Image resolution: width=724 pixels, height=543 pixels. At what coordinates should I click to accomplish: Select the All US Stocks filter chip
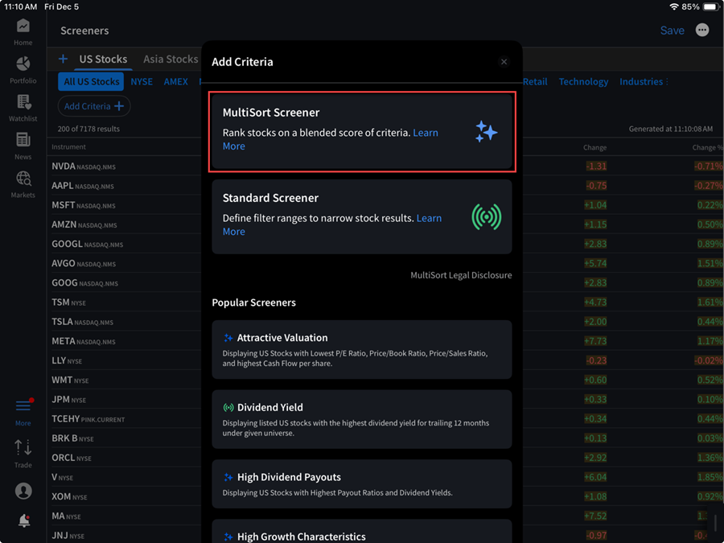[x=91, y=81]
